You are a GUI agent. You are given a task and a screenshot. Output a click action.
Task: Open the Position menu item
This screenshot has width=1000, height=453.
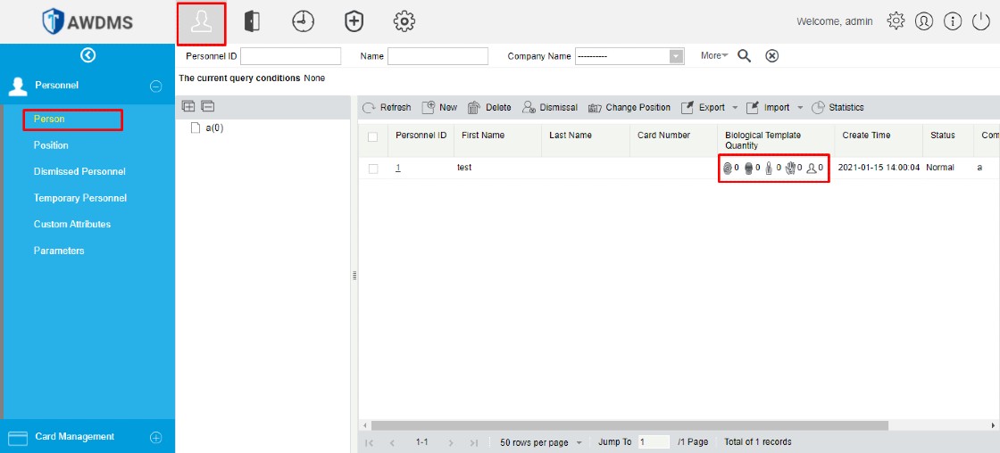[x=51, y=145]
